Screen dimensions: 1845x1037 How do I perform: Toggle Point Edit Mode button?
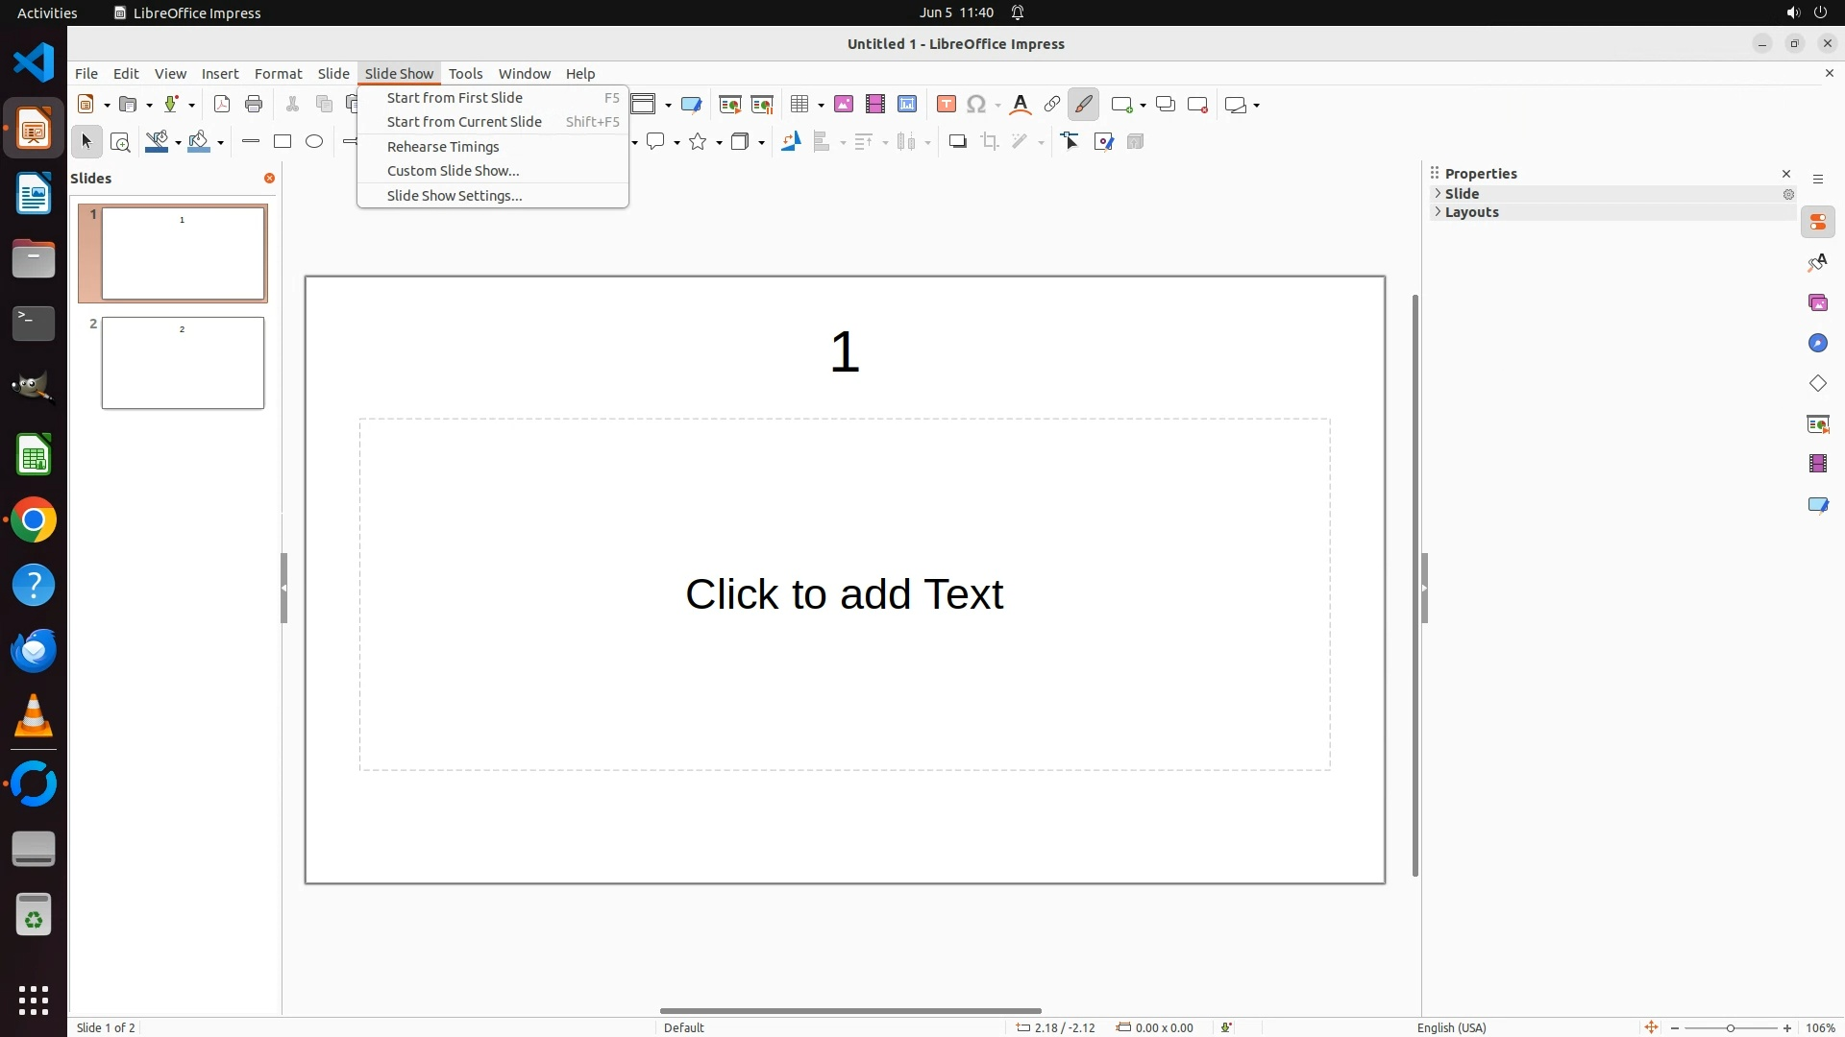click(x=1070, y=142)
